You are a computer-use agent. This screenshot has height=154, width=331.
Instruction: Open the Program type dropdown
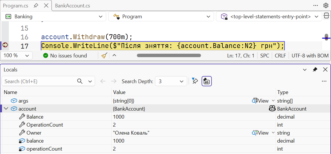pos(161,17)
